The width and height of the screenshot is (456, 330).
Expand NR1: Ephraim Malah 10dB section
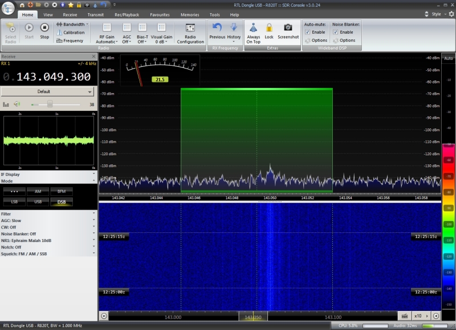point(48,240)
